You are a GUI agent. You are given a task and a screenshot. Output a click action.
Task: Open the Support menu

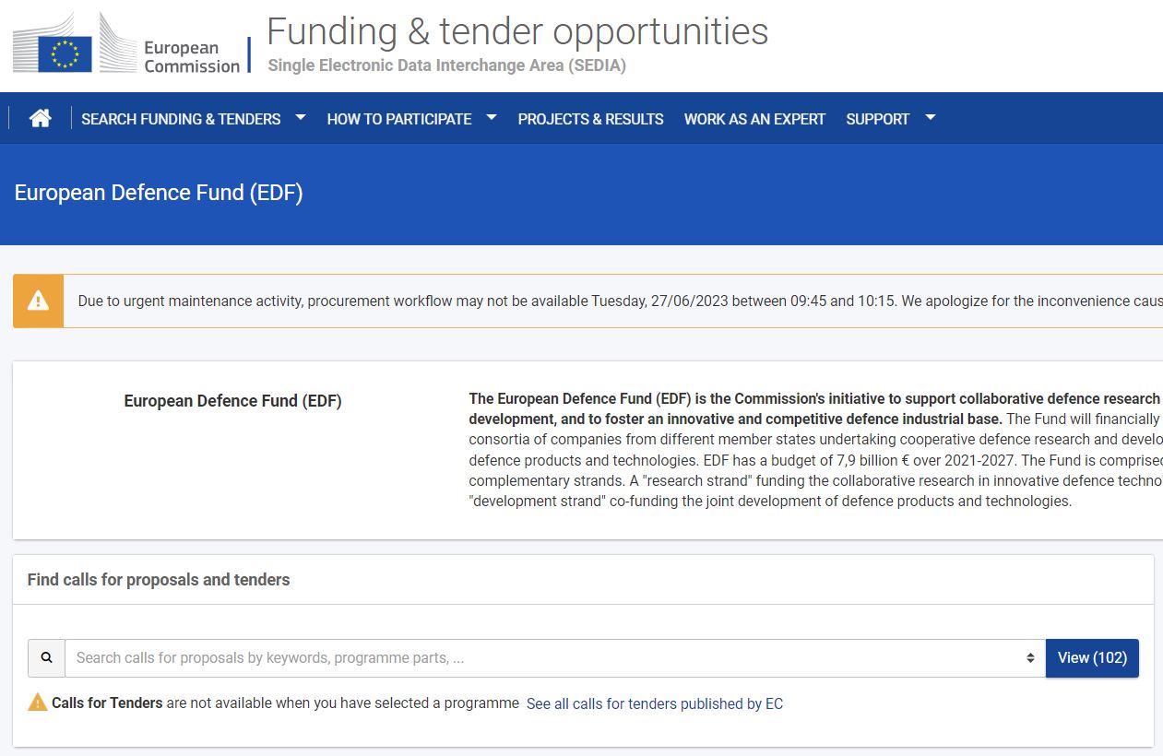[877, 119]
